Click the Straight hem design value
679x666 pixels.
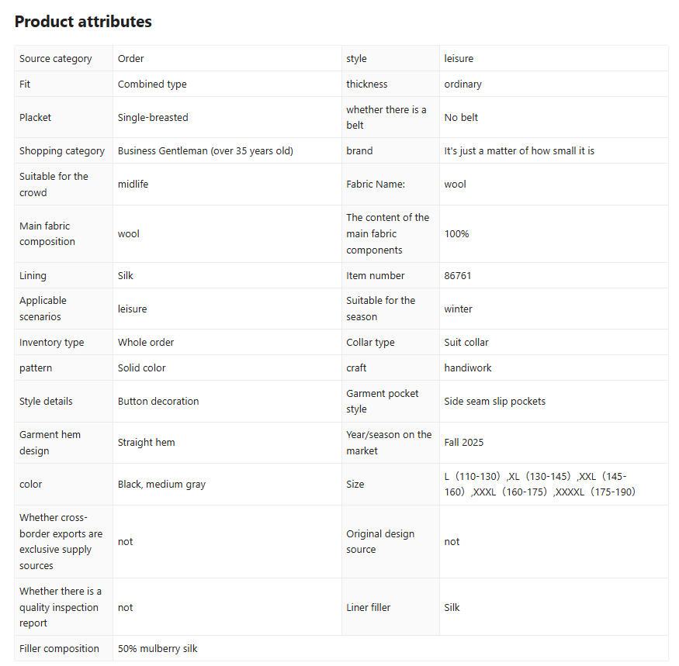[x=146, y=443]
